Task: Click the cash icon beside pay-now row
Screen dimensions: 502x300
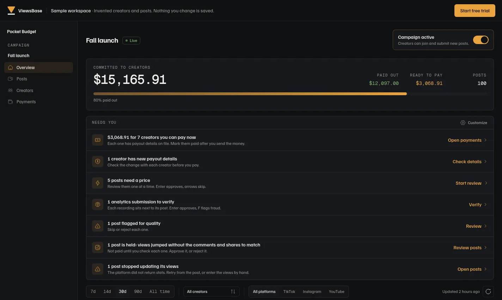Action: coord(98,140)
